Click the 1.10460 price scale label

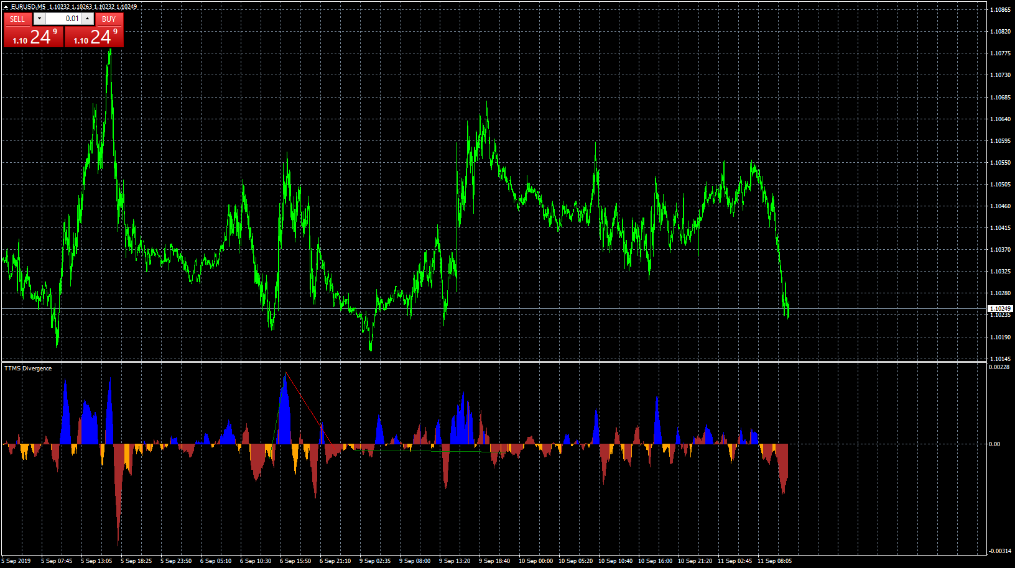(1000, 206)
